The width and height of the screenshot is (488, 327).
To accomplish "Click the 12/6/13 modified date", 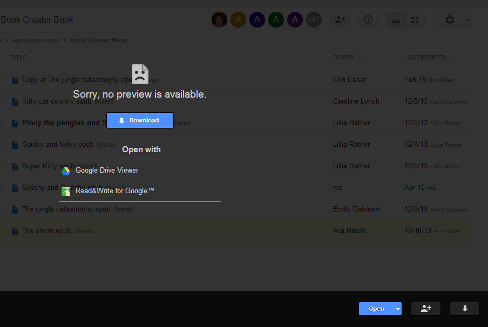I will point(416,145).
